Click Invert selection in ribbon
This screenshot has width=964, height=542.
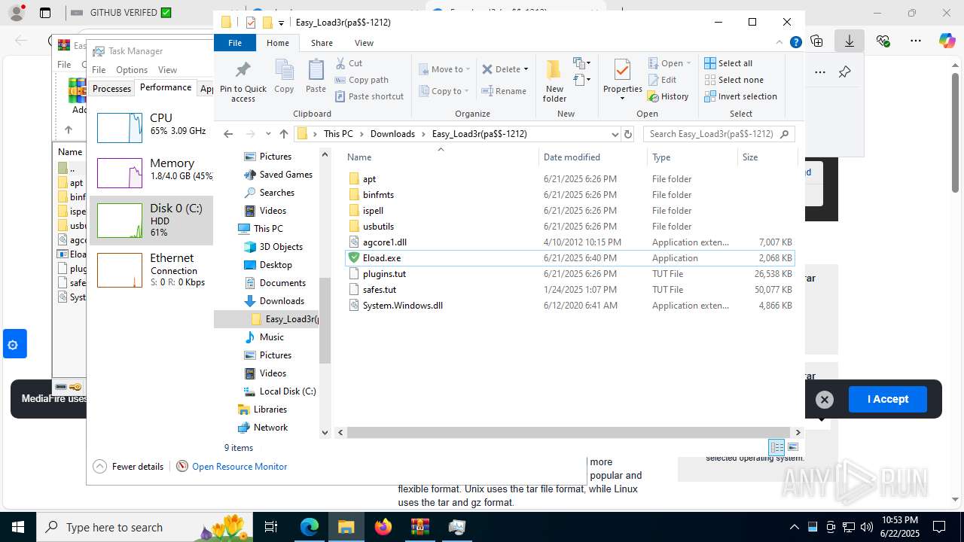740,96
